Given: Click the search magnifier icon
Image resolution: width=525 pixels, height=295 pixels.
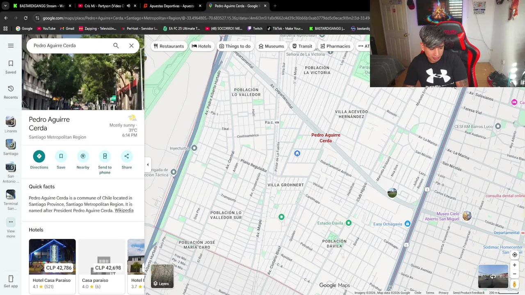Looking at the screenshot, I should pos(116,45).
